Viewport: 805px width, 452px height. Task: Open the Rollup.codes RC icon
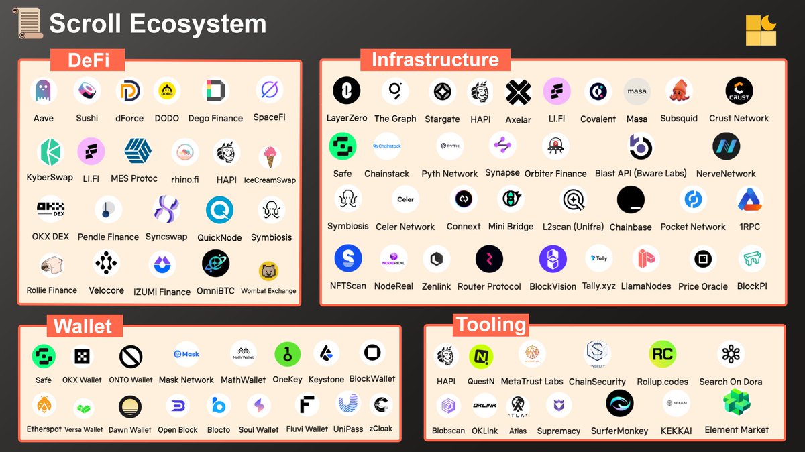point(662,353)
